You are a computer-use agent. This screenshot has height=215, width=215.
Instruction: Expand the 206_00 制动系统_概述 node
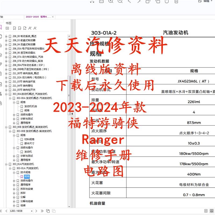click(6, 36)
